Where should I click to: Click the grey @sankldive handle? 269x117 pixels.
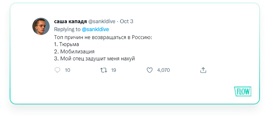(101, 22)
